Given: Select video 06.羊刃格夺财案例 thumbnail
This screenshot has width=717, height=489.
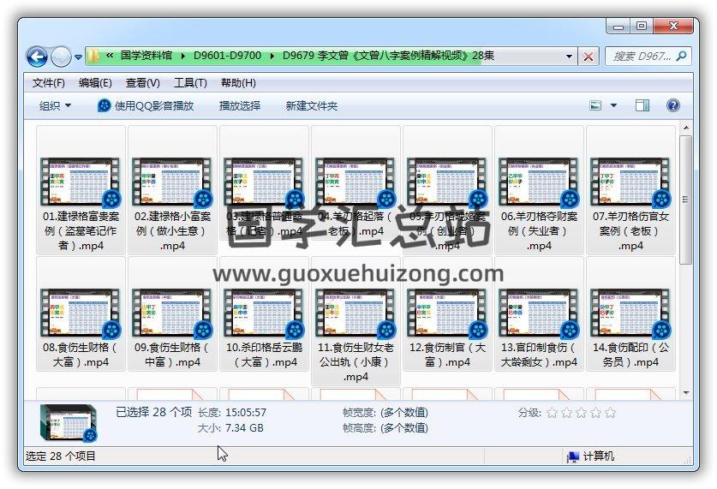Looking at the screenshot, I should coord(539,182).
